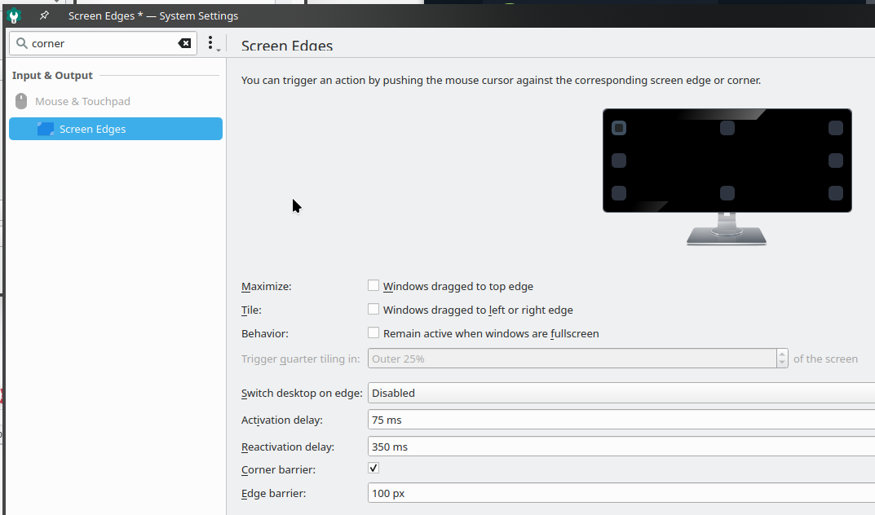The width and height of the screenshot is (875, 515).
Task: Click the Edge barrier: label
Action: [273, 493]
